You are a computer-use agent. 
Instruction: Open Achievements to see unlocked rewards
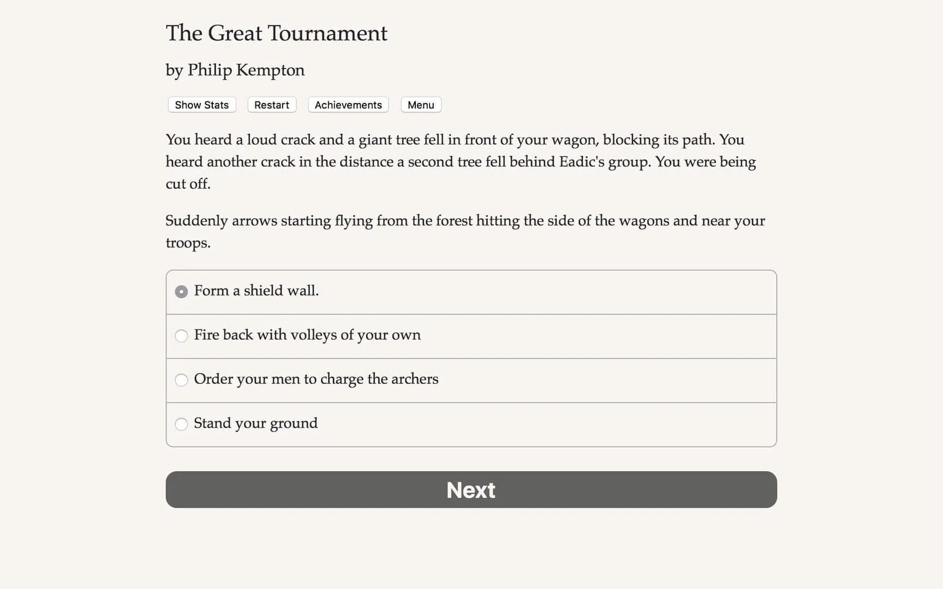point(348,105)
